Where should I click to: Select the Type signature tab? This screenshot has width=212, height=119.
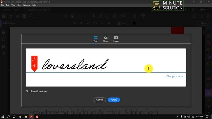pos(96,39)
